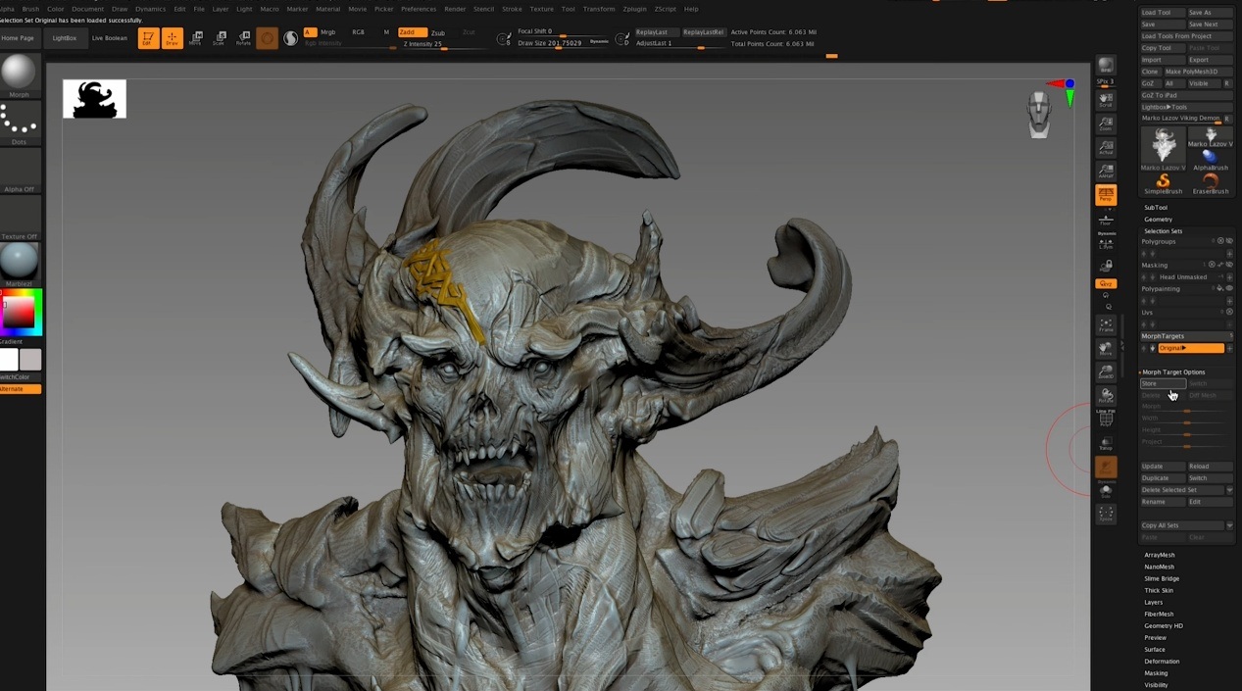This screenshot has height=691, width=1242.
Task: Activate Draw mode button
Action: tap(172, 38)
